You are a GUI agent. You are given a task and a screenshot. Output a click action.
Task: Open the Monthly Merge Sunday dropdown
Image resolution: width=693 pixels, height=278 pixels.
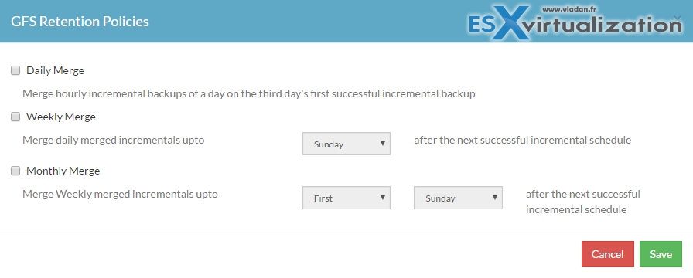(x=458, y=198)
